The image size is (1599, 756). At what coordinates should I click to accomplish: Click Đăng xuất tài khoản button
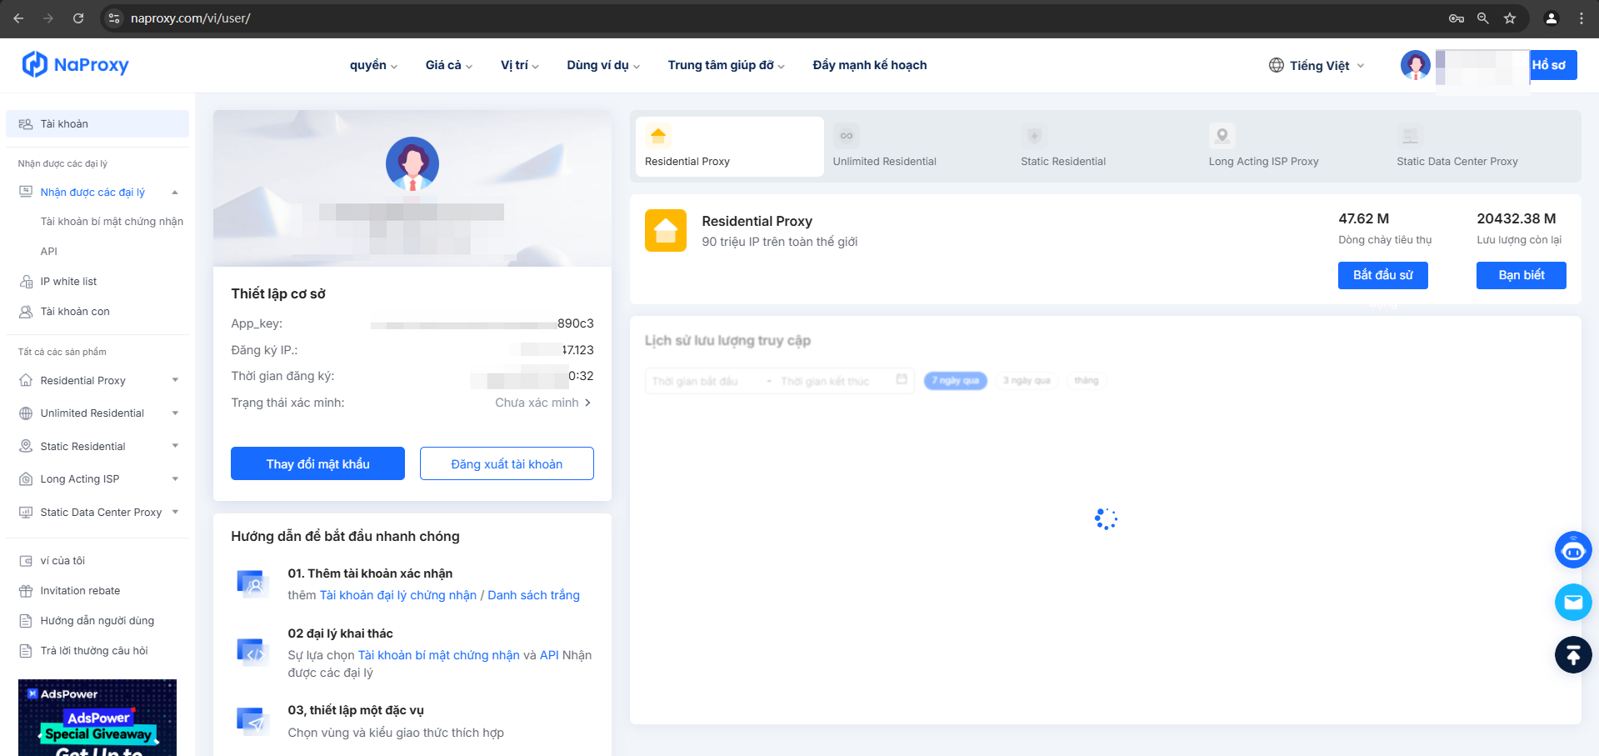507,463
